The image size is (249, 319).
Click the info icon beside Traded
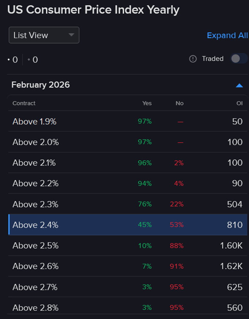point(192,59)
